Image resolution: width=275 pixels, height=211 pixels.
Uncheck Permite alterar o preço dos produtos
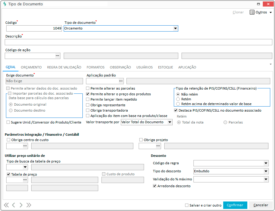pyautogui.click(x=88, y=94)
